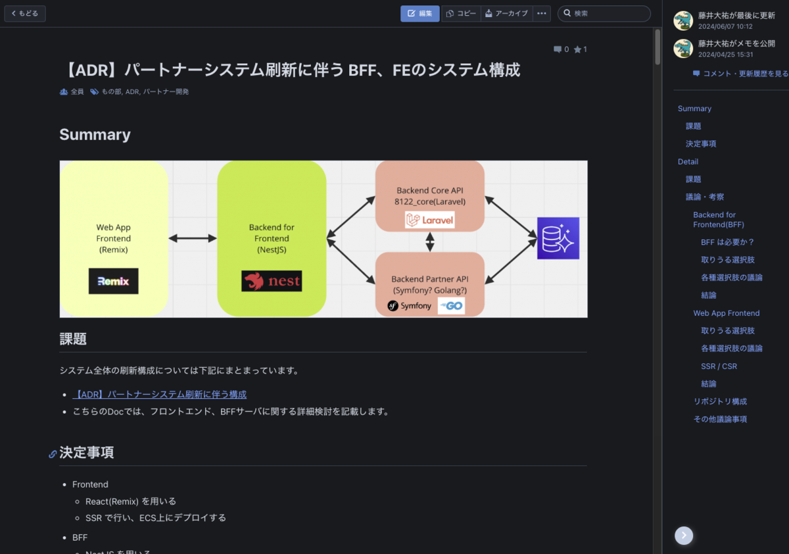Open the system architecture diagram image

(x=323, y=239)
